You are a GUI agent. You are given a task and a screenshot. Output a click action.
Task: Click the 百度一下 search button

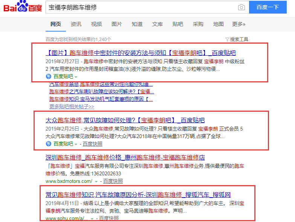[x=268, y=7]
